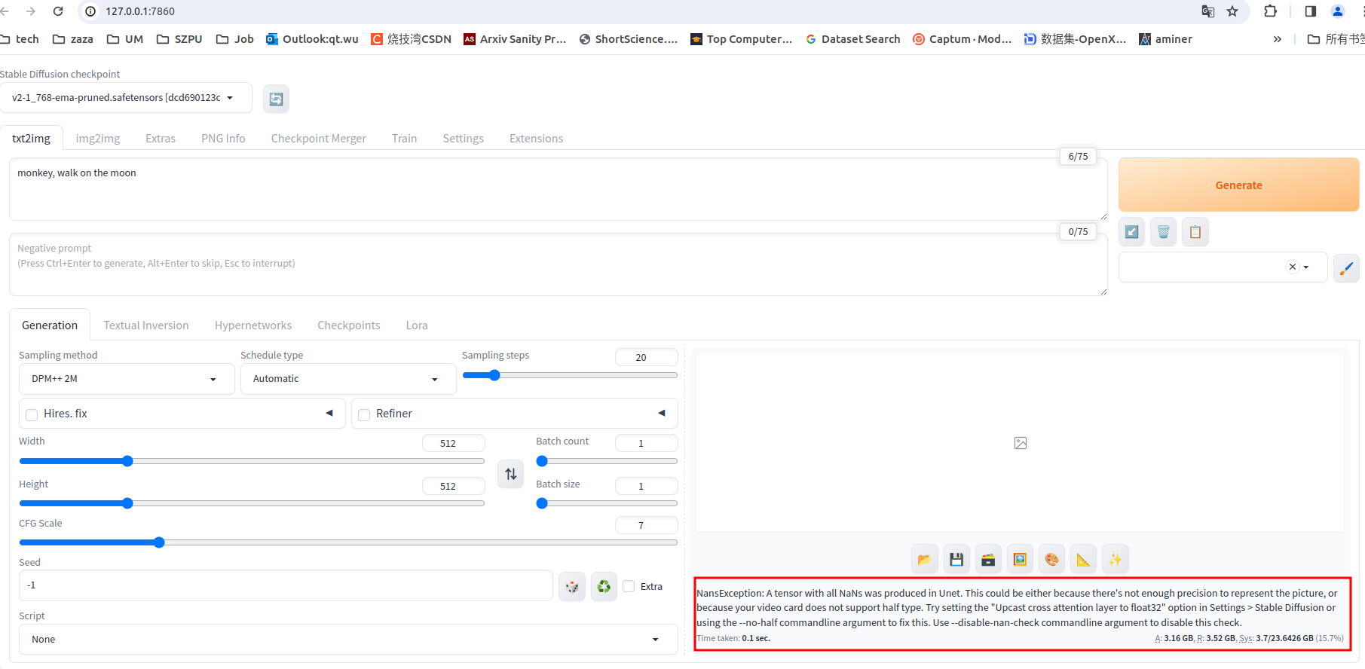Click the sparkles upscale icon
The height and width of the screenshot is (669, 1365).
pyautogui.click(x=1115, y=559)
